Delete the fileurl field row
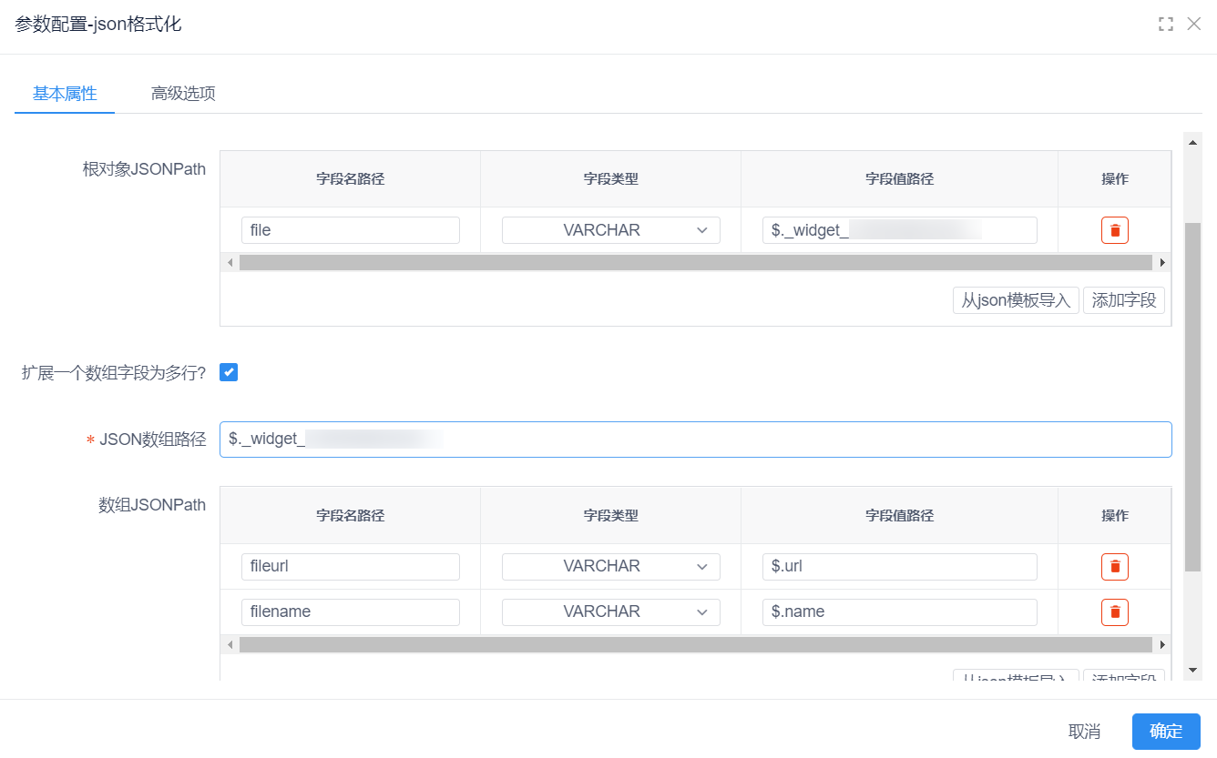Image resolution: width=1217 pixels, height=758 pixels. (1114, 567)
